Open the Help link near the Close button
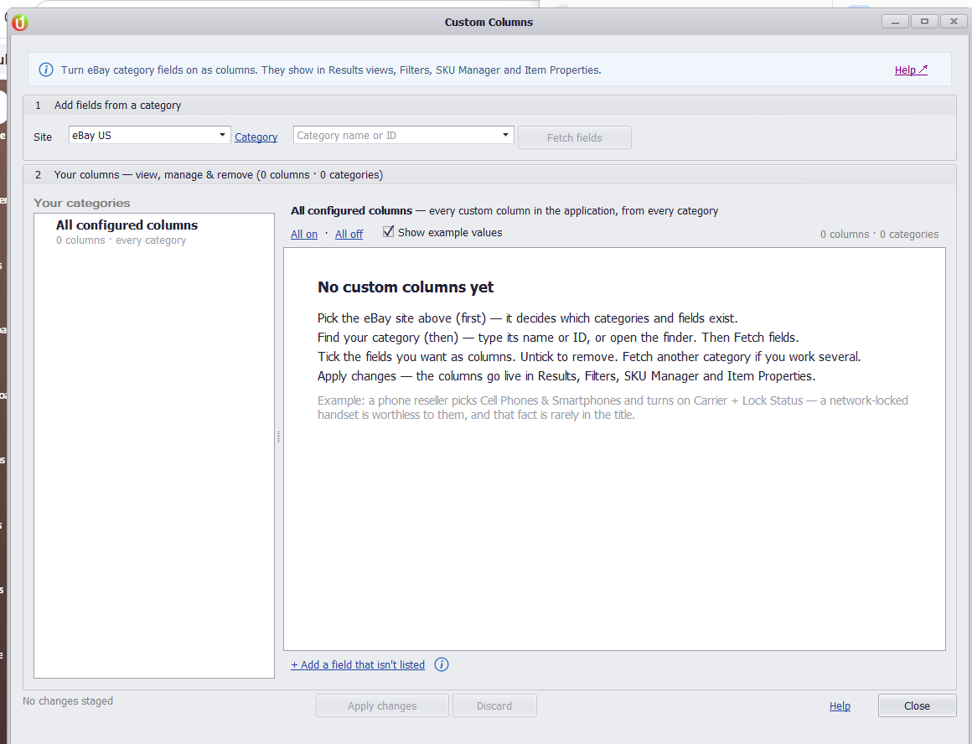The image size is (972, 744). click(x=840, y=706)
